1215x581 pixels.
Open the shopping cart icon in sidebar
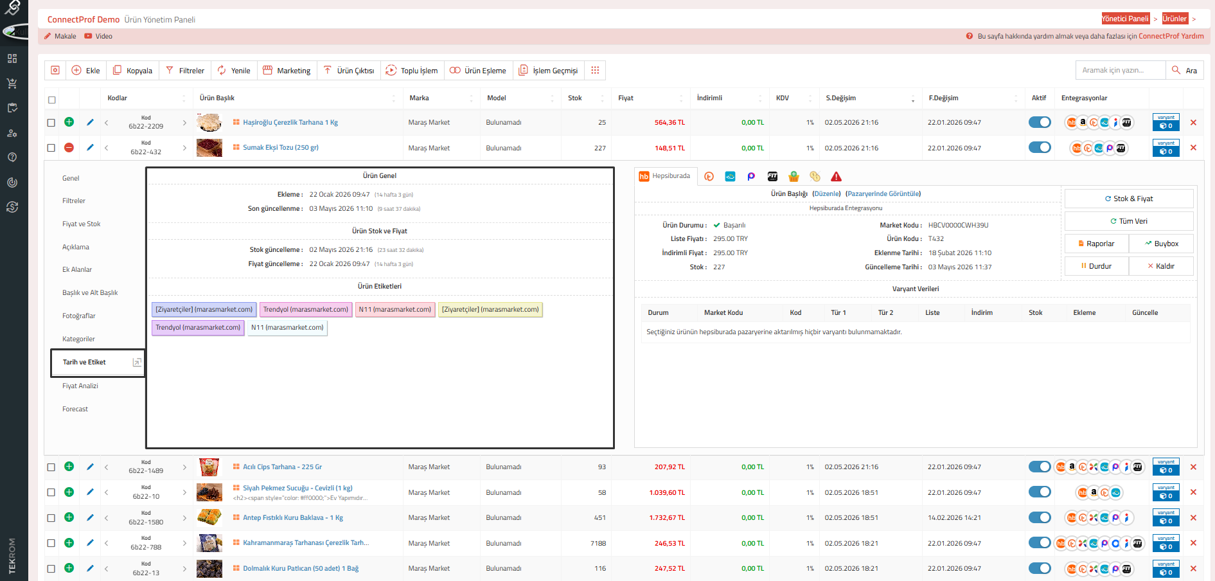(x=12, y=84)
